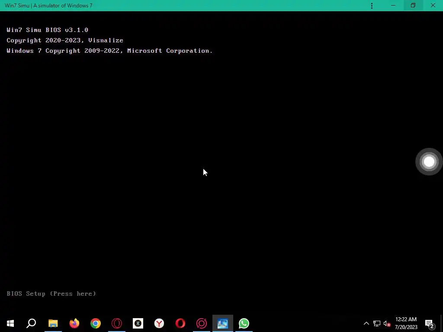Click the 'Win7 Simu BIOS v3.1.0' line
Screen dimensions: 443x332
(48, 30)
